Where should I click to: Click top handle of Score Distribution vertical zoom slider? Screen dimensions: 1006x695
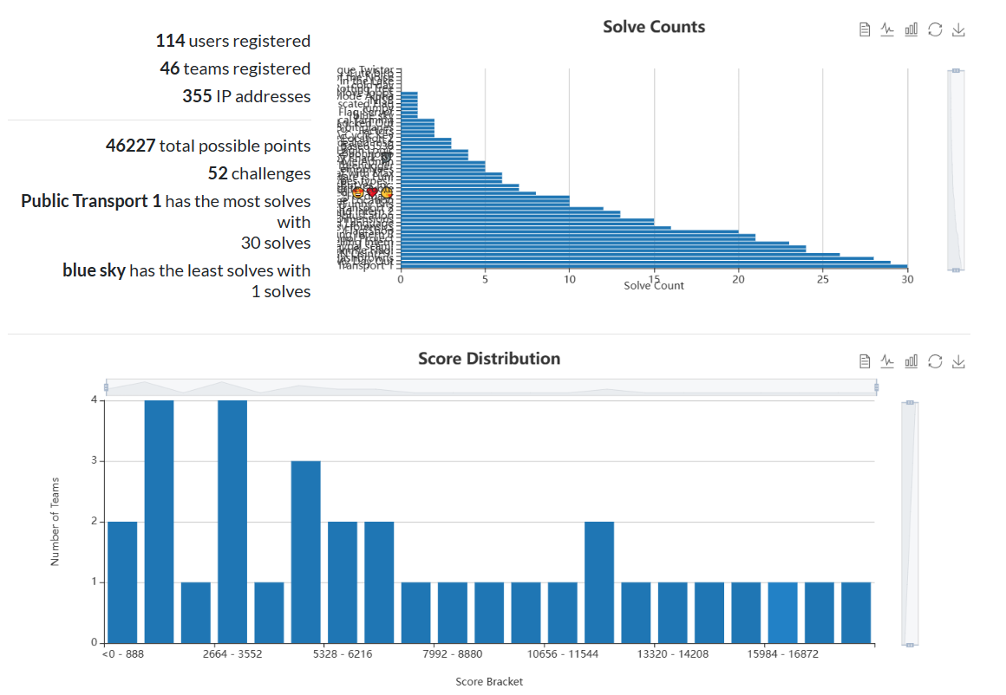pos(910,402)
